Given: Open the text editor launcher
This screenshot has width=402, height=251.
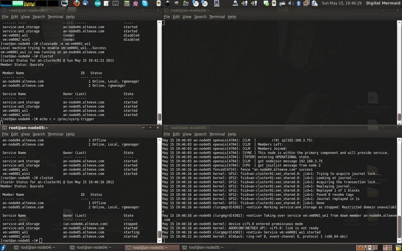Looking at the screenshot, I should 106,3.
